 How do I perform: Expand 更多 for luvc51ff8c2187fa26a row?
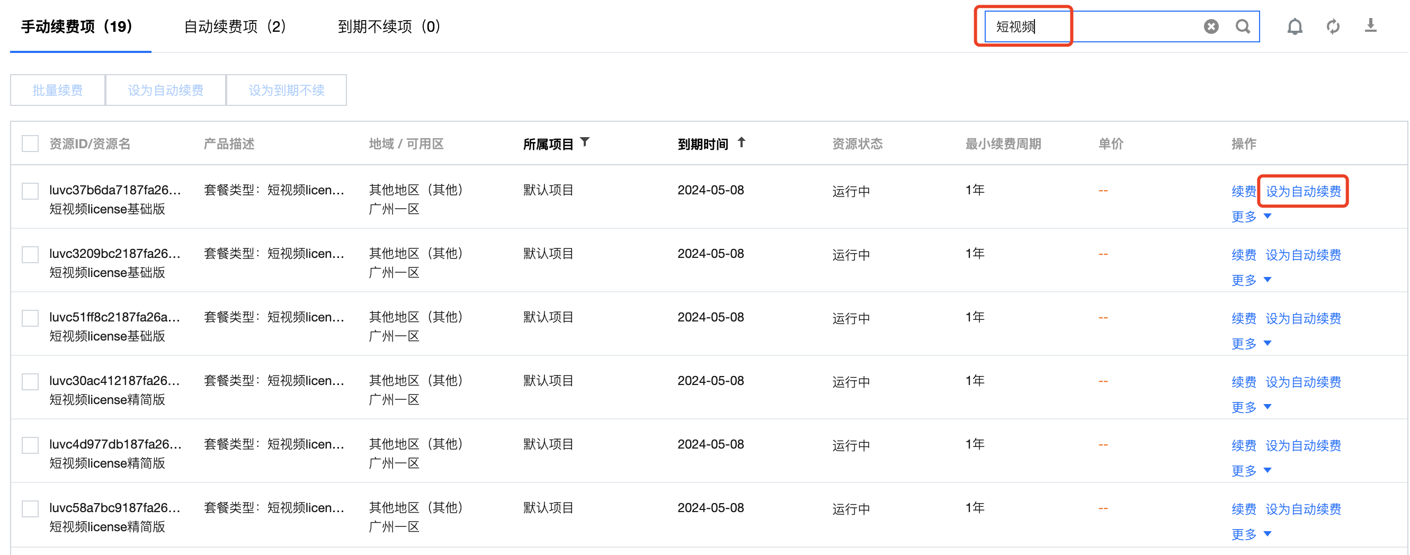[x=1251, y=344]
